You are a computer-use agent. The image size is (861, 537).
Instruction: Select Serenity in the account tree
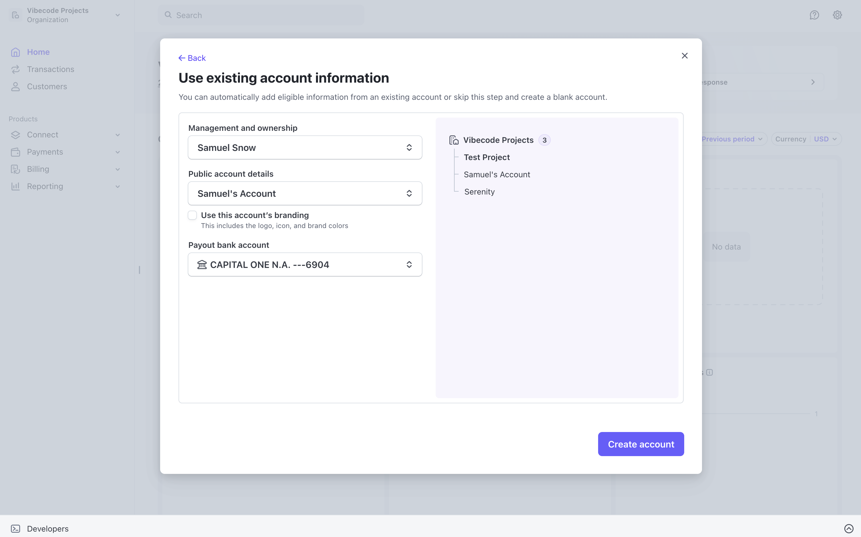[479, 191]
